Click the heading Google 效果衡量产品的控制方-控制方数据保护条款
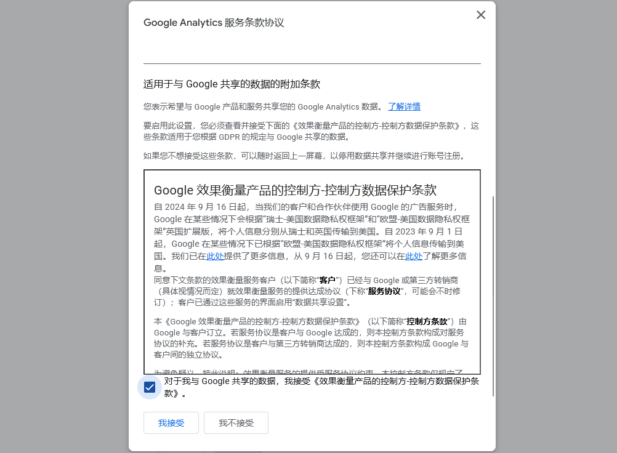The height and width of the screenshot is (453, 617). tap(295, 190)
